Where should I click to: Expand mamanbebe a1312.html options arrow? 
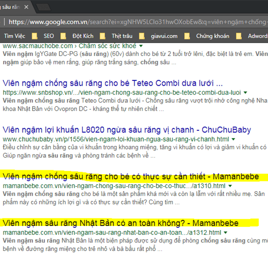[226, 233]
